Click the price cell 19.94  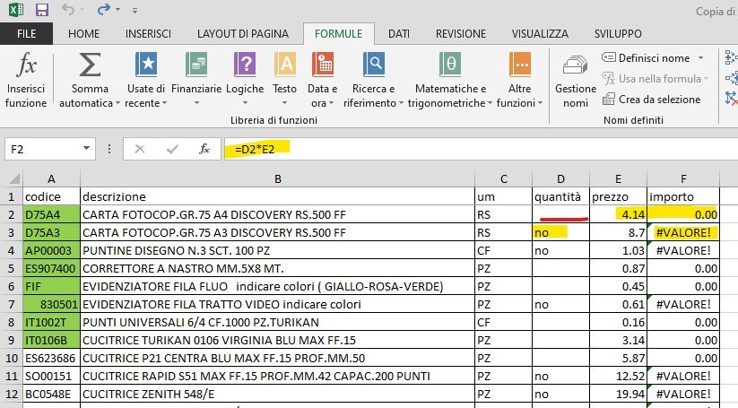(619, 394)
